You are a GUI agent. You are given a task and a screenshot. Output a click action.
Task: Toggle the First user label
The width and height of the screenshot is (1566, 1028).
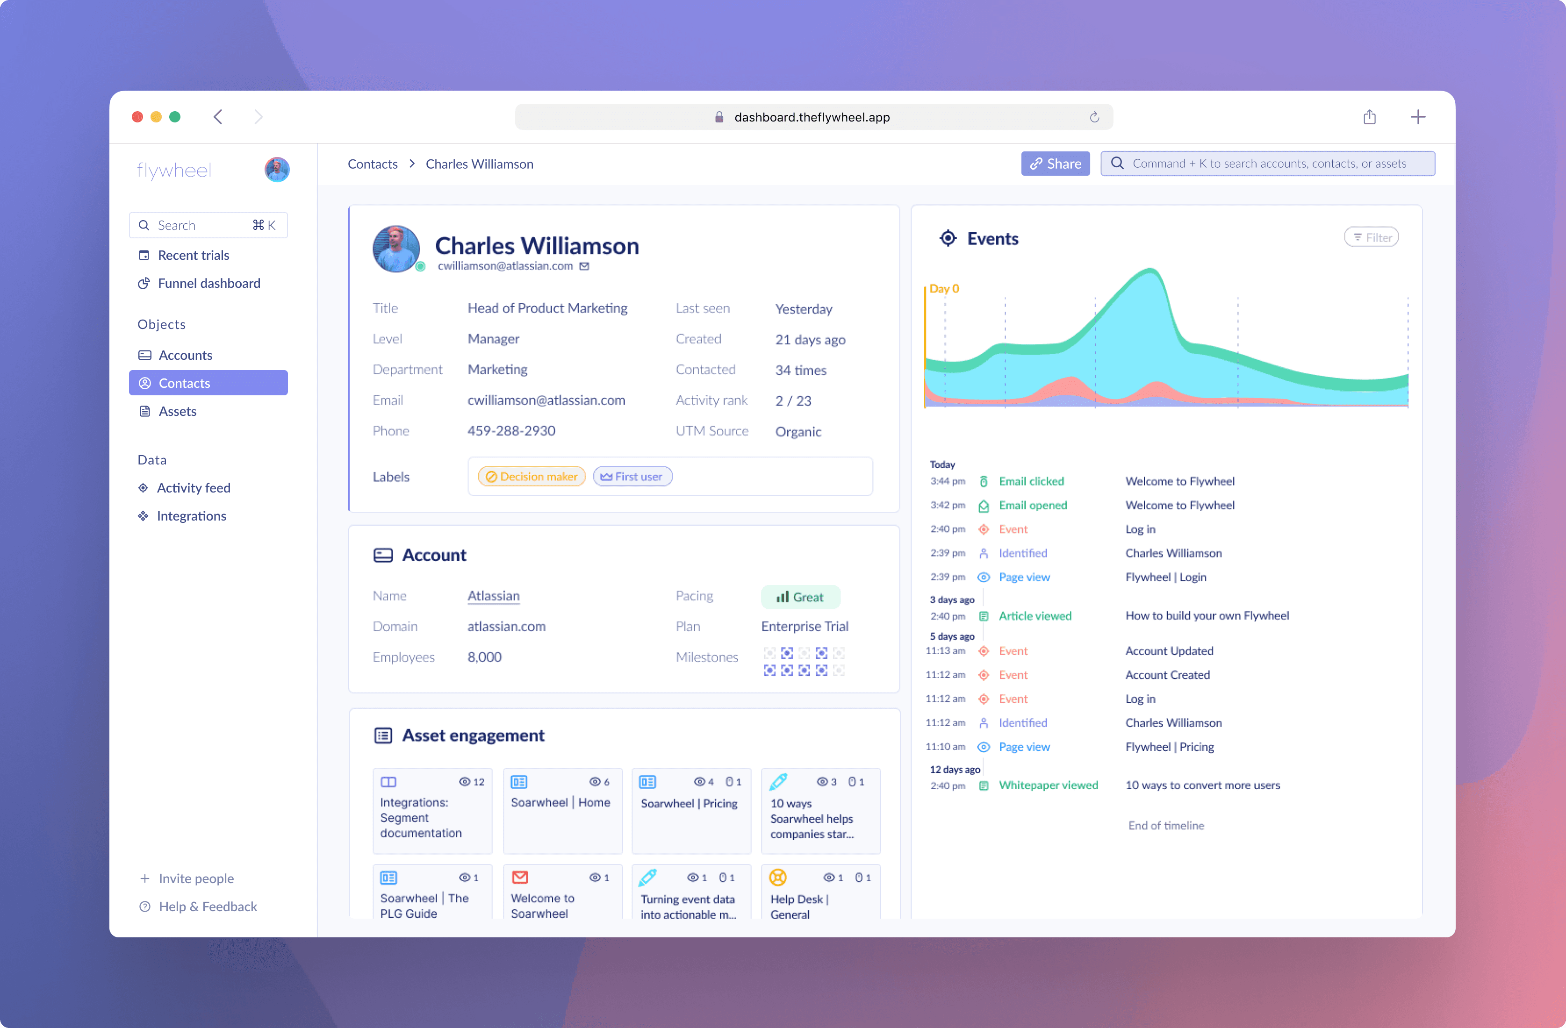pyautogui.click(x=632, y=477)
